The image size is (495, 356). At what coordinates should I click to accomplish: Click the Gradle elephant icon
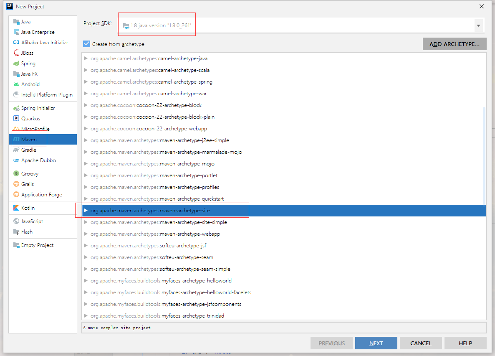[x=16, y=150]
